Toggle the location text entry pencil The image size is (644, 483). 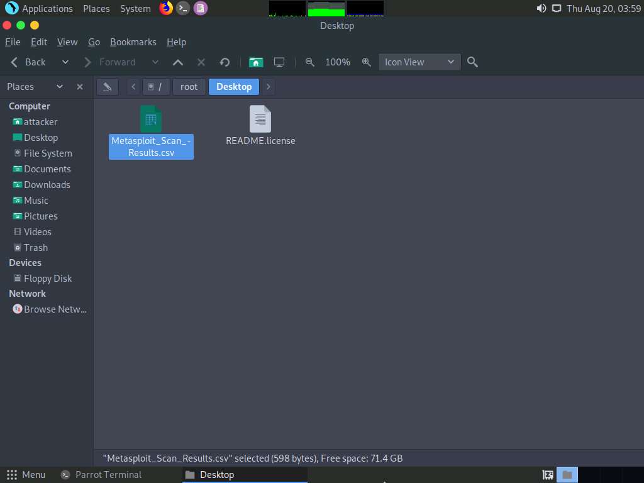pyautogui.click(x=108, y=87)
